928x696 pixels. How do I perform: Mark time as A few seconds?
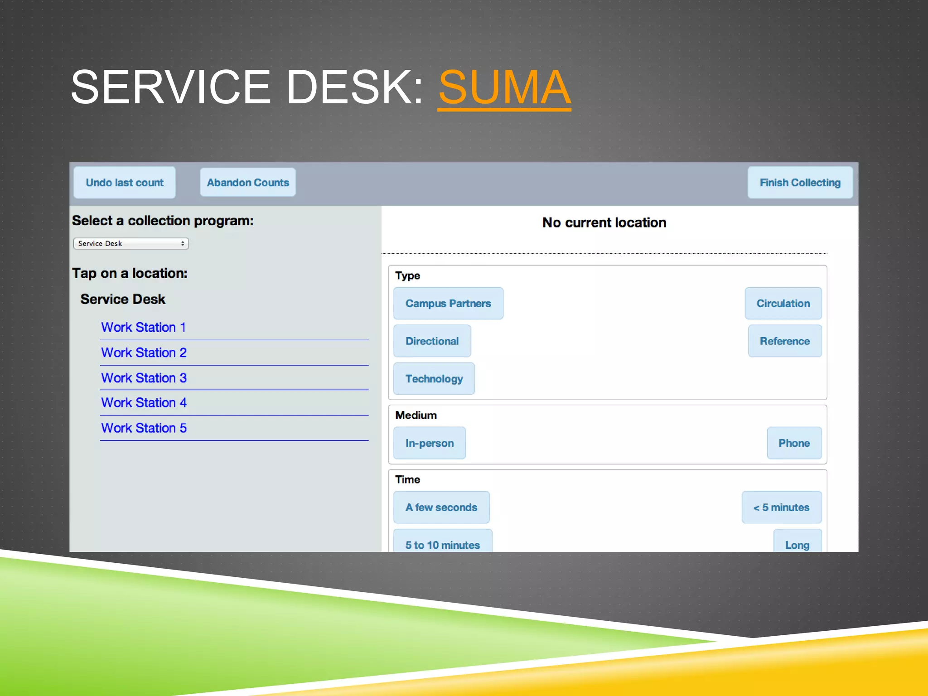pos(441,507)
